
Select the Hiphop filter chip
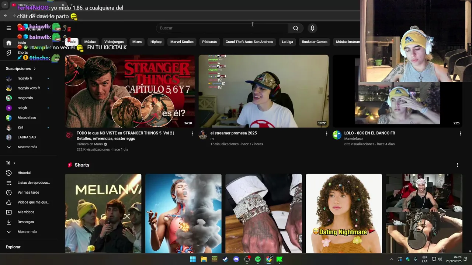pos(156,42)
